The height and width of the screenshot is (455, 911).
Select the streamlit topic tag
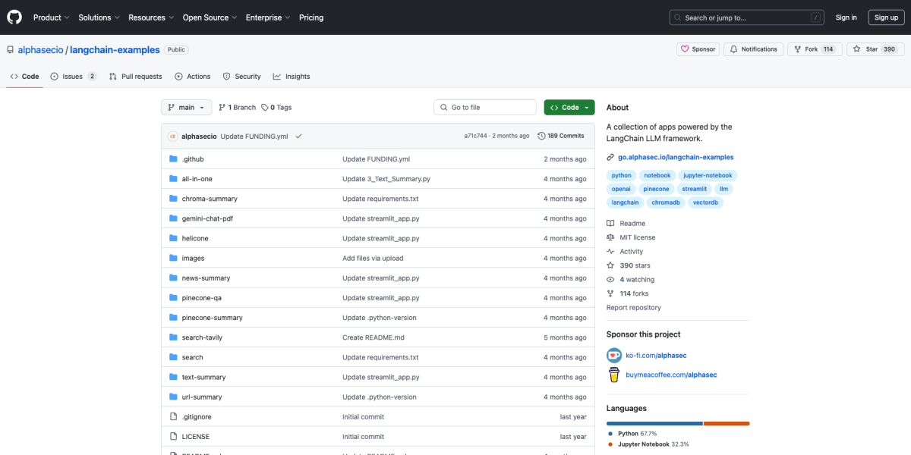point(694,189)
